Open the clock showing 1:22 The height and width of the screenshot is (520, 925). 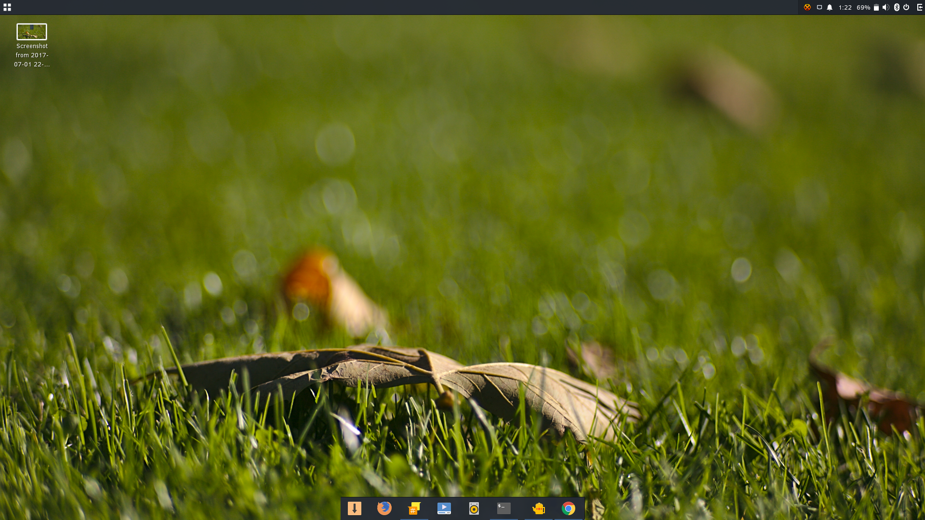tap(845, 8)
